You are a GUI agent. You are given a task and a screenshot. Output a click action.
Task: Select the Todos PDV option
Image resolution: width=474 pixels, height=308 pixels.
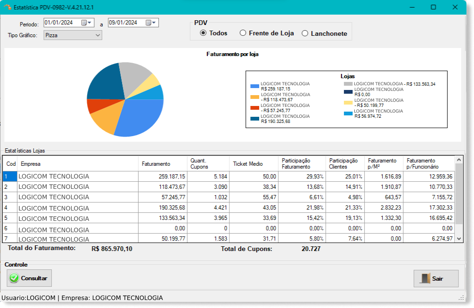point(204,33)
